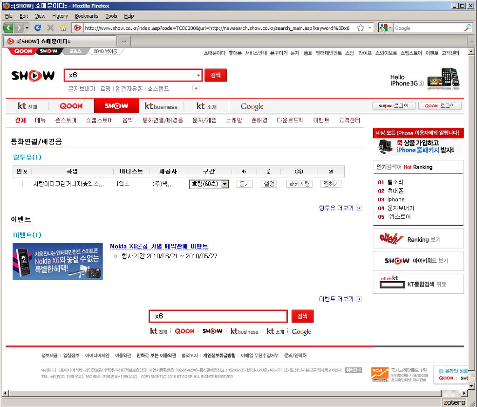Click the red 검색 button at top
This screenshot has width=477, height=407.
pyautogui.click(x=215, y=75)
